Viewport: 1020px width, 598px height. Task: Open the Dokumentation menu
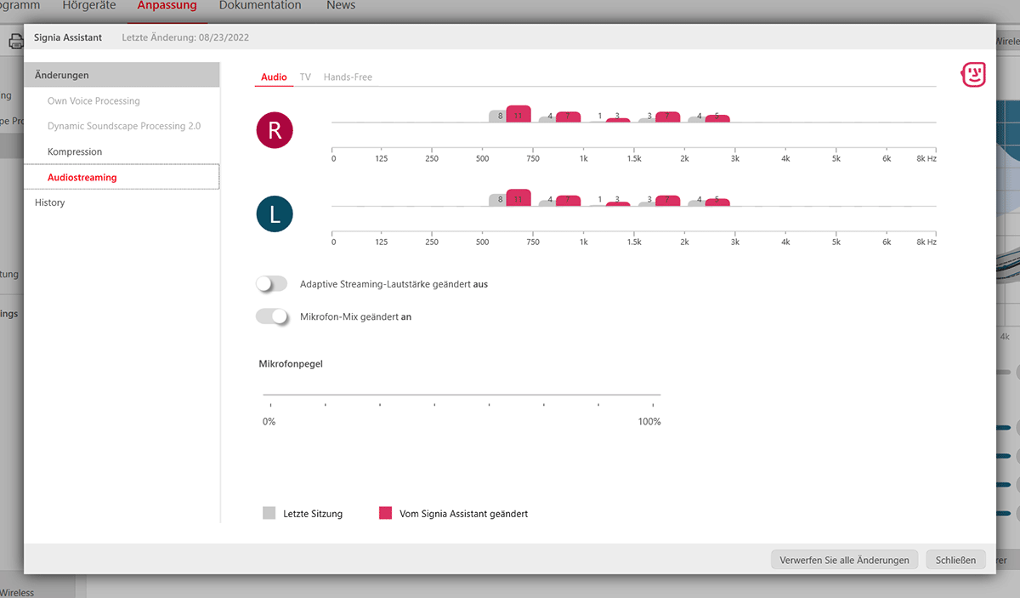[259, 6]
